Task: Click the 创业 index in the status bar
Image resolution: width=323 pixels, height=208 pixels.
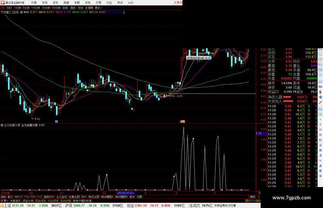Action: tap(131, 205)
